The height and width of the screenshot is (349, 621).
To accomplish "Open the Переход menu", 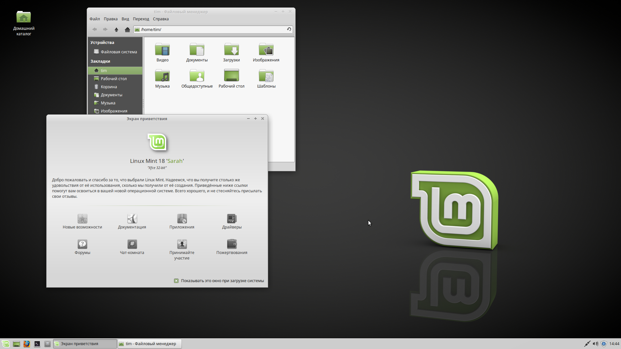I will coord(141,19).
